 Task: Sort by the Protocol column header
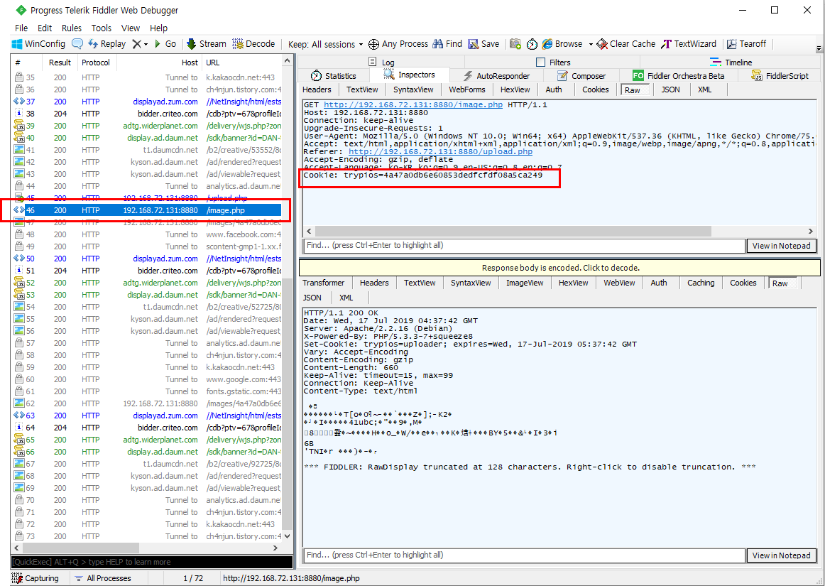coord(97,62)
